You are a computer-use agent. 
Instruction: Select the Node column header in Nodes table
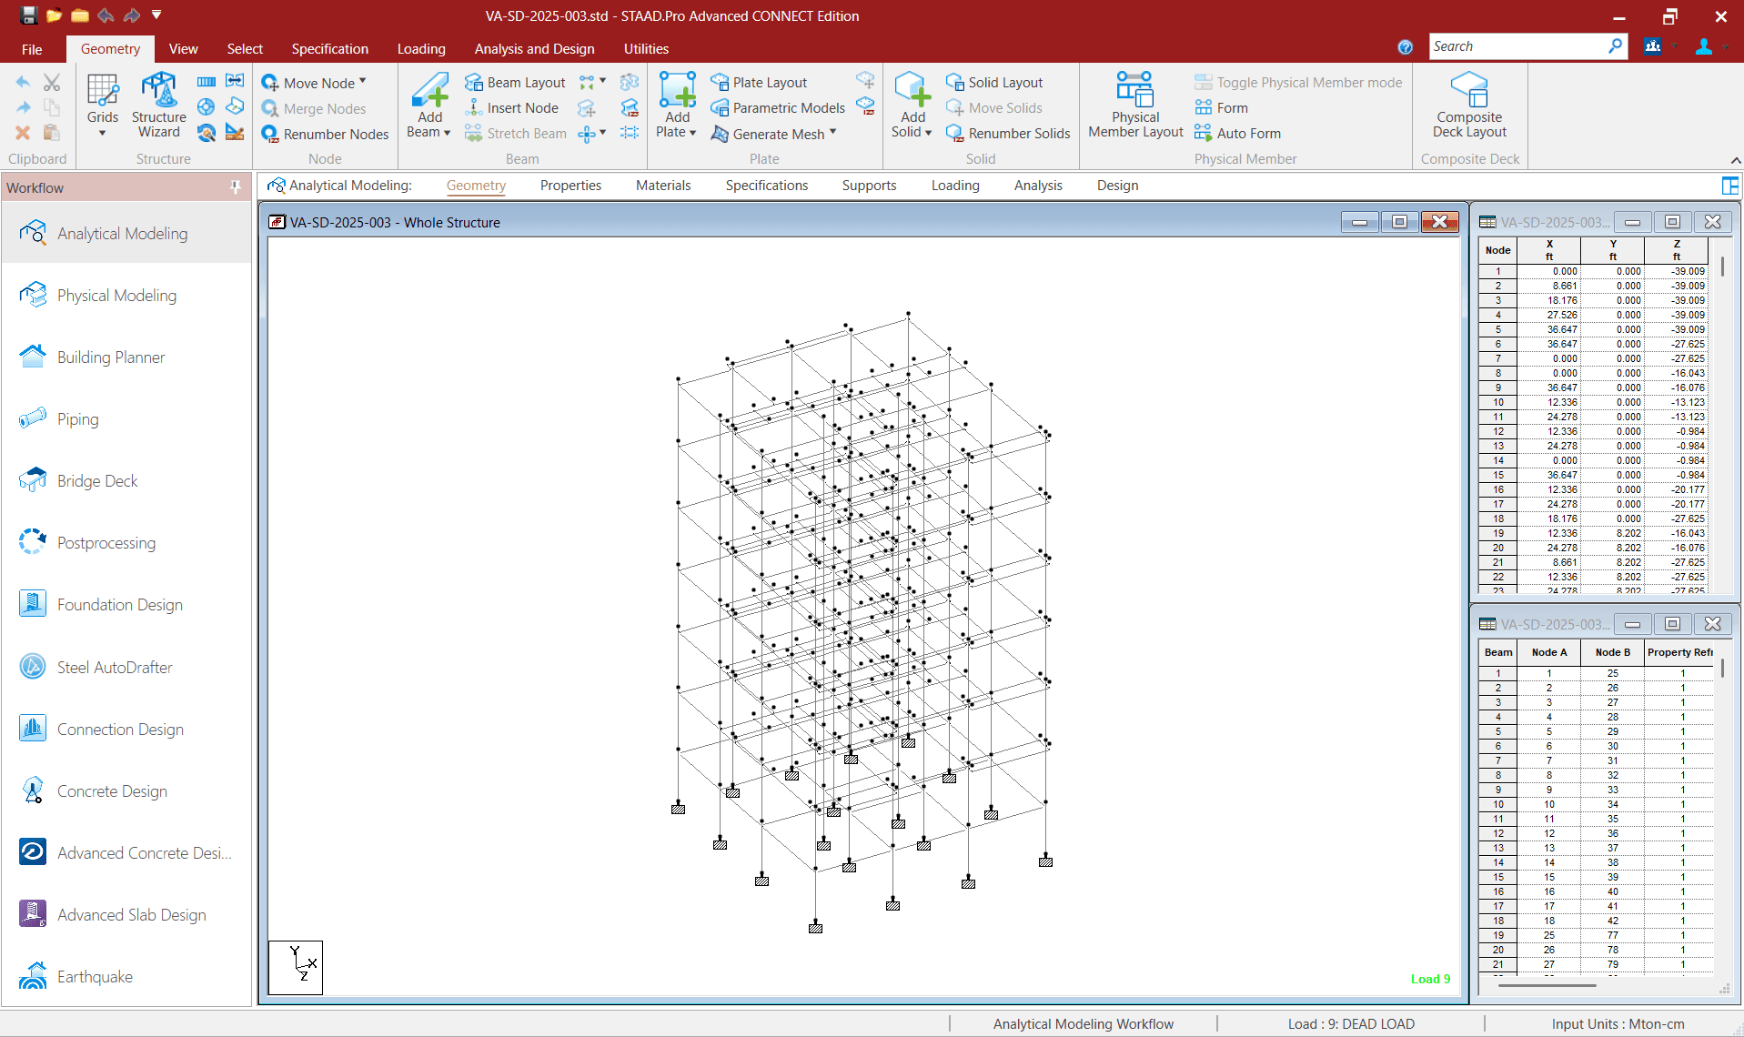point(1497,250)
